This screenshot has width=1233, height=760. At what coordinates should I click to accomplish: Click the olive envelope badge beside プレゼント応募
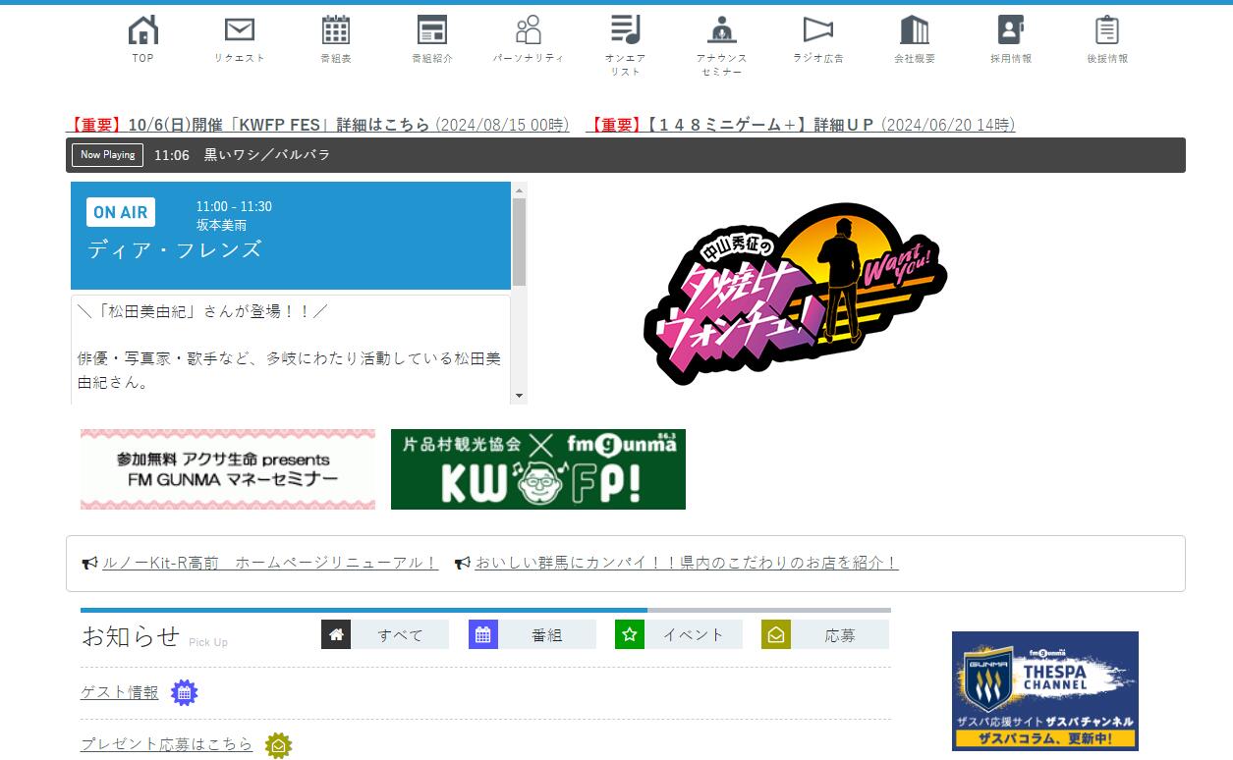[x=279, y=745]
